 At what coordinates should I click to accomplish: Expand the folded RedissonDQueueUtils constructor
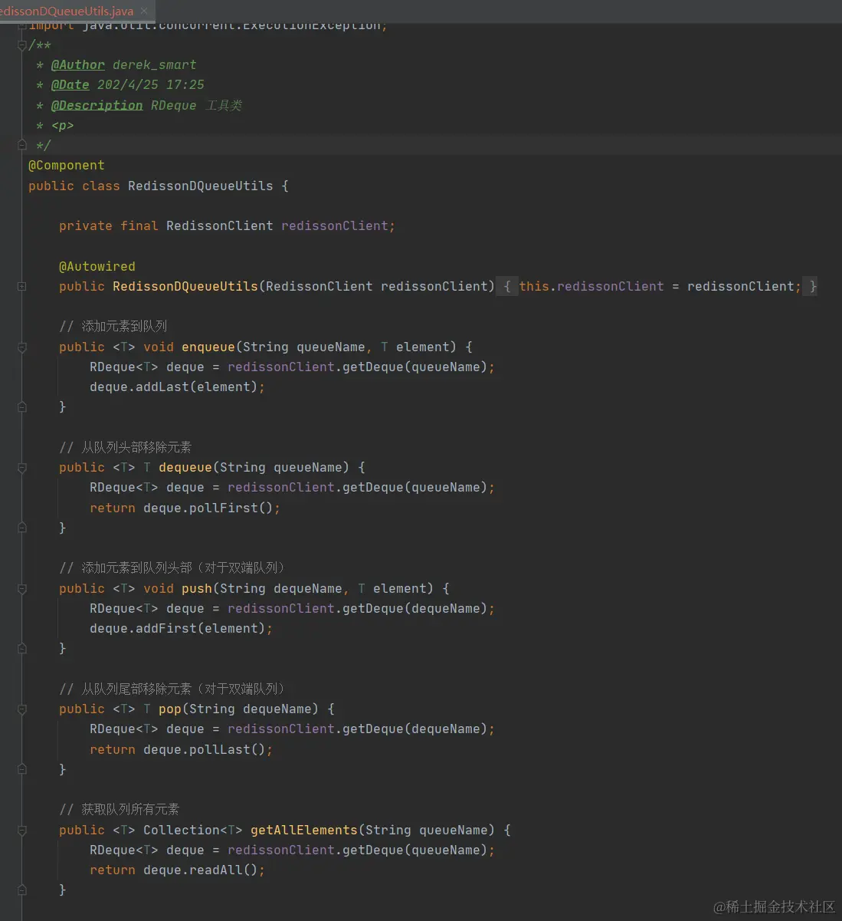(22, 286)
